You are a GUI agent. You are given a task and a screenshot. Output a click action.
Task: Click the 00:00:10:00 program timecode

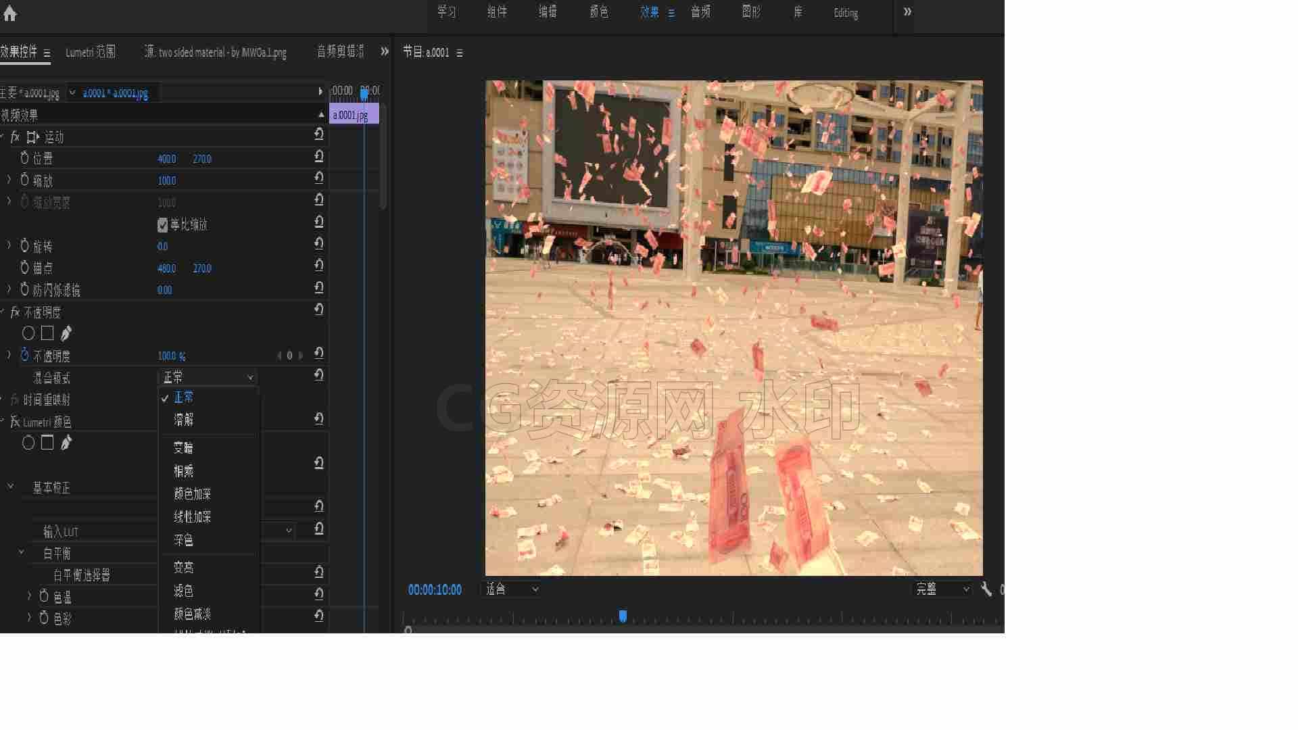[x=435, y=590]
